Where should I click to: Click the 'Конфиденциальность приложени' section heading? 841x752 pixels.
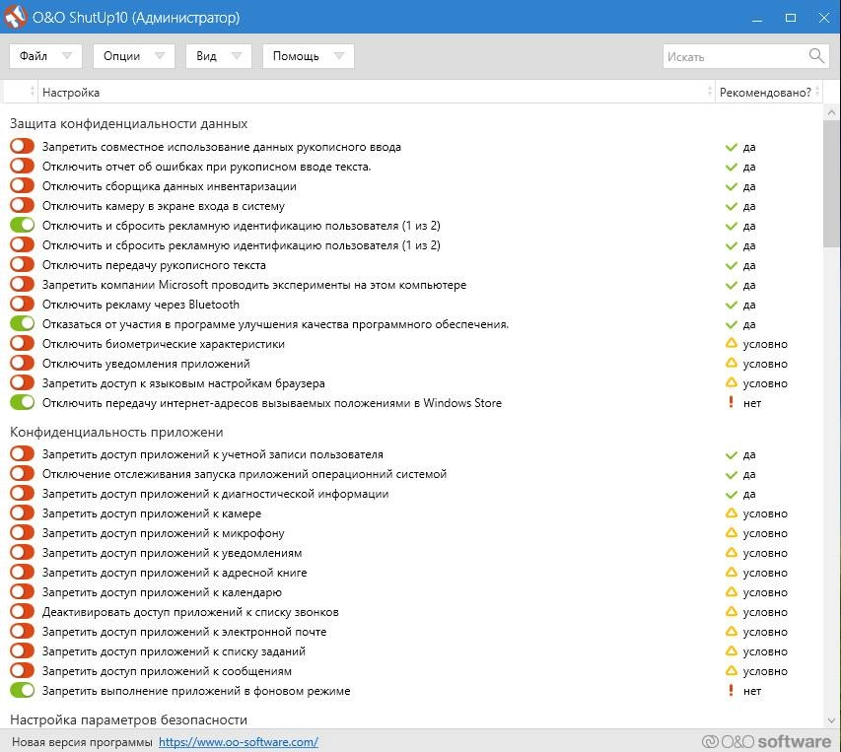coord(116,432)
